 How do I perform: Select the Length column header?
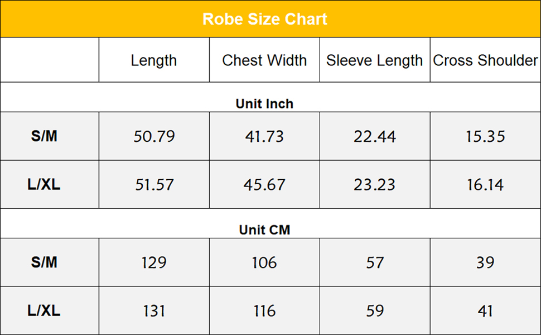154,60
